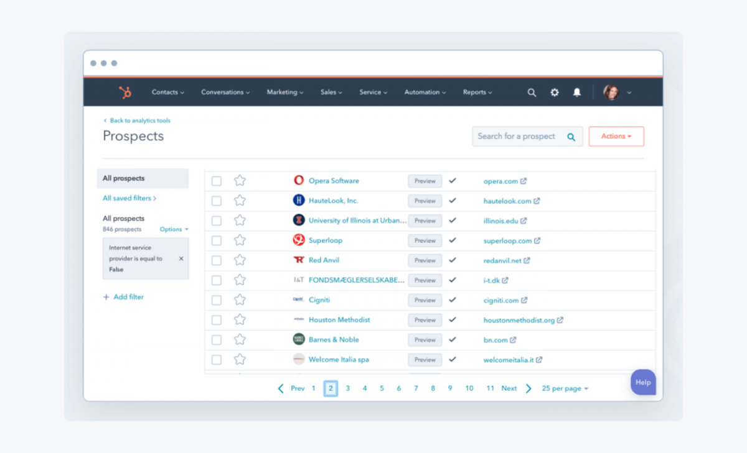Go to next page arrow
The height and width of the screenshot is (453, 747).
click(x=529, y=388)
